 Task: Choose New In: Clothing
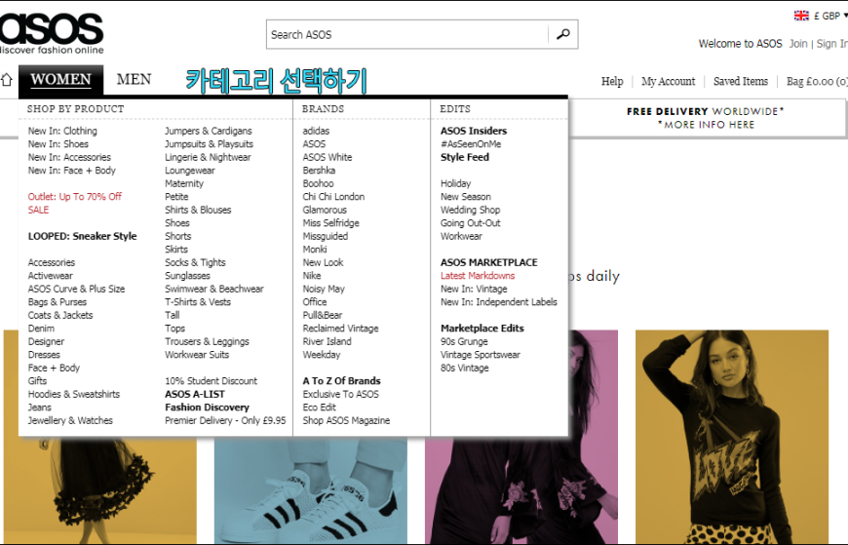pyautogui.click(x=62, y=131)
